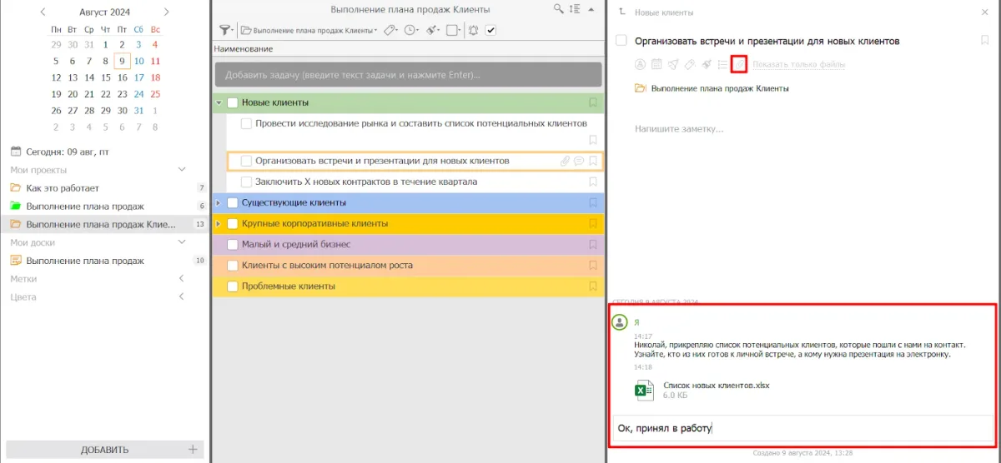Open the filter funnel dropdown
Screen dimensions: 1001x463
coord(226,31)
